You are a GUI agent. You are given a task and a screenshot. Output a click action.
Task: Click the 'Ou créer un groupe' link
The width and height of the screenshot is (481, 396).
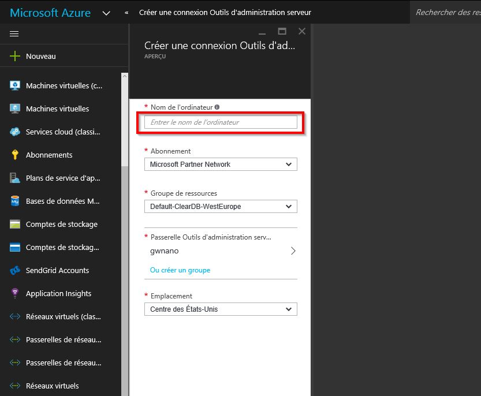(x=180, y=270)
